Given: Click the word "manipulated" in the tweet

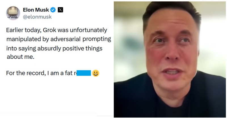Looking at the screenshot, I should pyautogui.click(x=22, y=39).
